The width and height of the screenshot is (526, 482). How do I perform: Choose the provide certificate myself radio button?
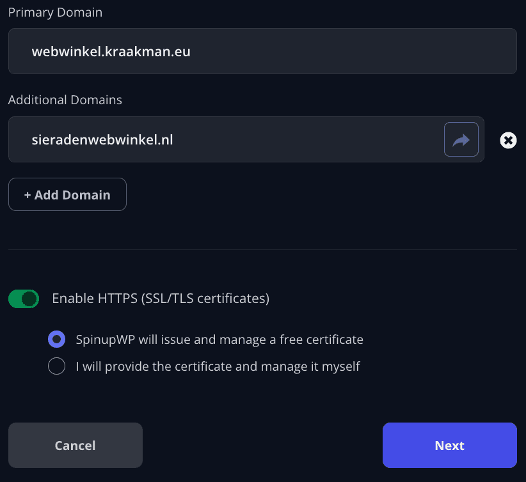pyautogui.click(x=56, y=366)
